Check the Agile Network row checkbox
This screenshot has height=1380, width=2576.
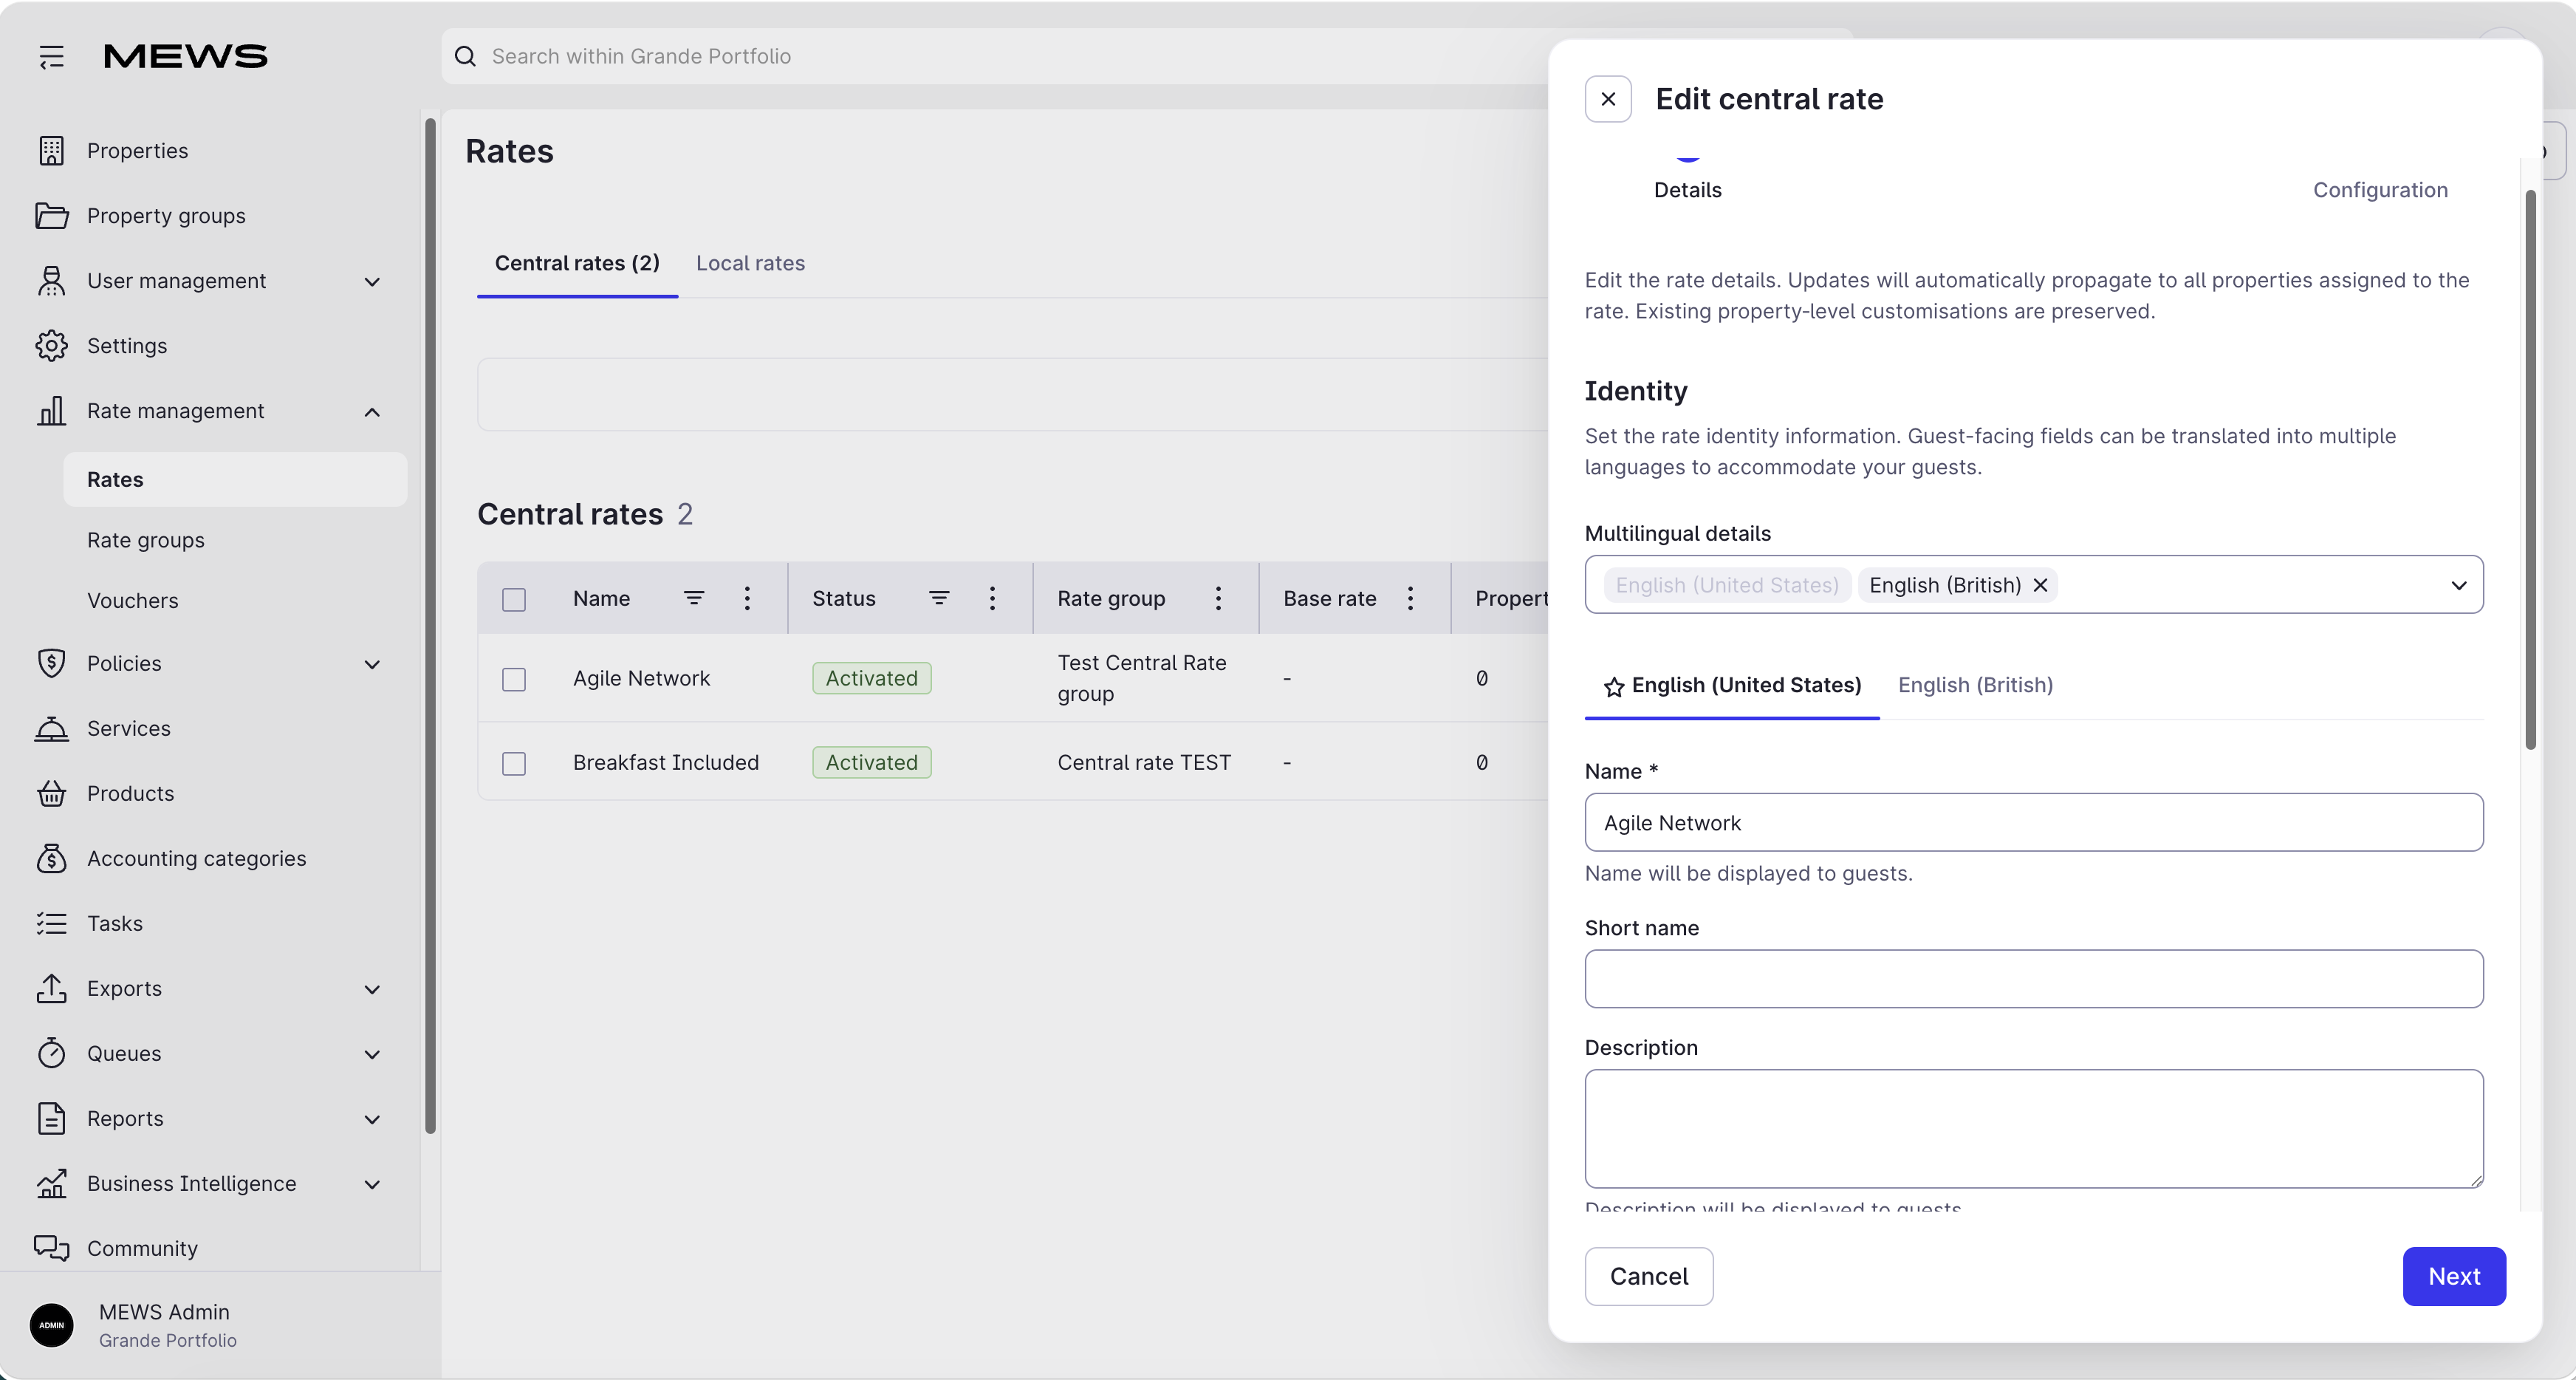pos(514,679)
